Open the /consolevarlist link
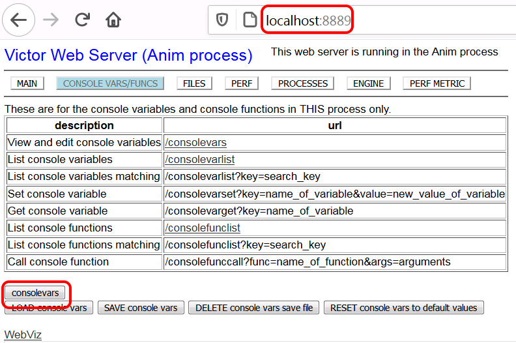This screenshot has height=343, width=516. [200, 160]
